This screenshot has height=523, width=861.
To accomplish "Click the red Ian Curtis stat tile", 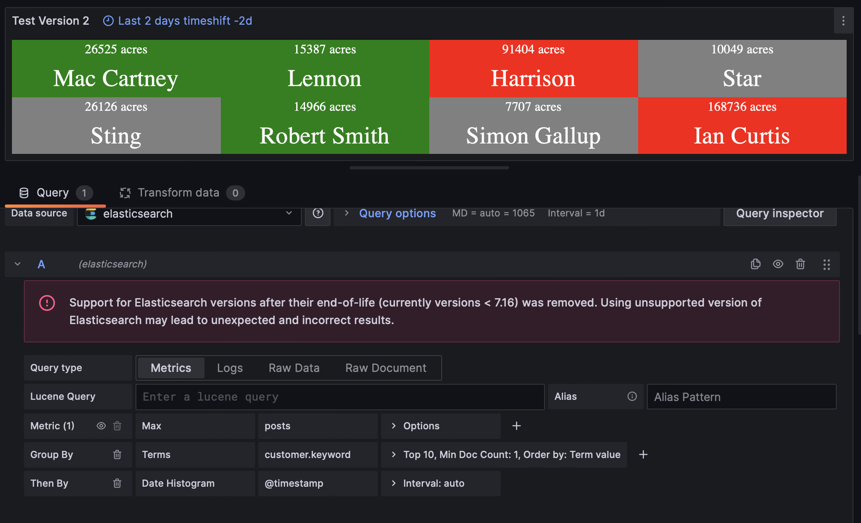I will pos(742,126).
